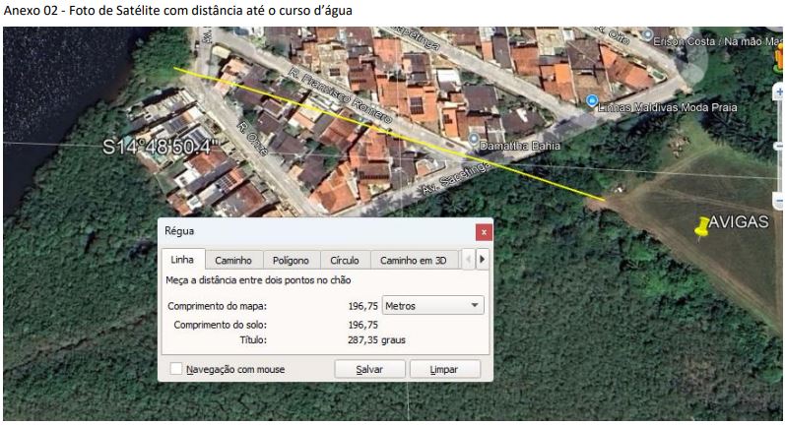Switch to the Caminho em 3D tab
This screenshot has width=785, height=426.
pyautogui.click(x=413, y=261)
